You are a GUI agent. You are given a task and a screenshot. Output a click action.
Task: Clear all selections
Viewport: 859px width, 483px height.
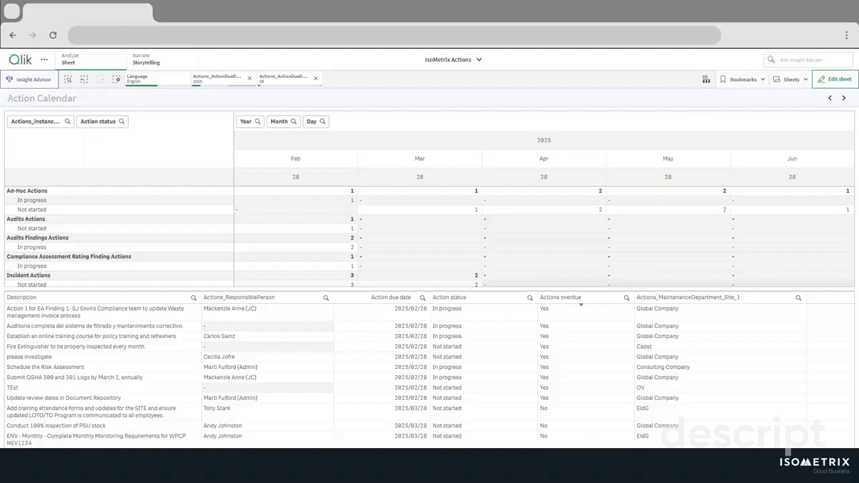click(x=116, y=79)
